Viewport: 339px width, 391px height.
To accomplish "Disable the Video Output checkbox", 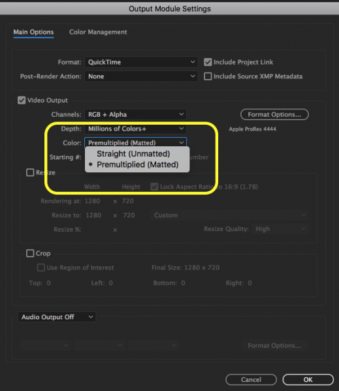I will pos(22,101).
